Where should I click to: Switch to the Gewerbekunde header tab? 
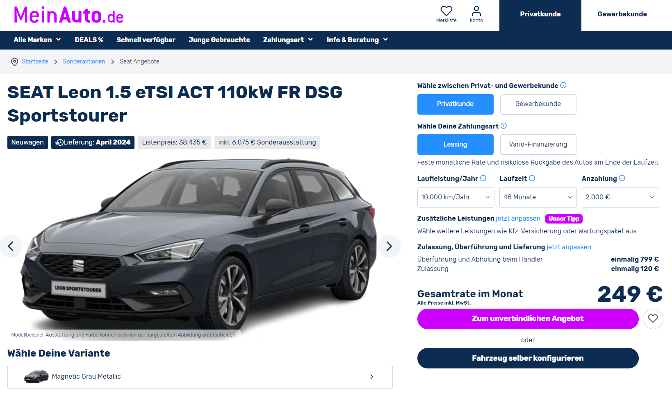pyautogui.click(x=622, y=14)
